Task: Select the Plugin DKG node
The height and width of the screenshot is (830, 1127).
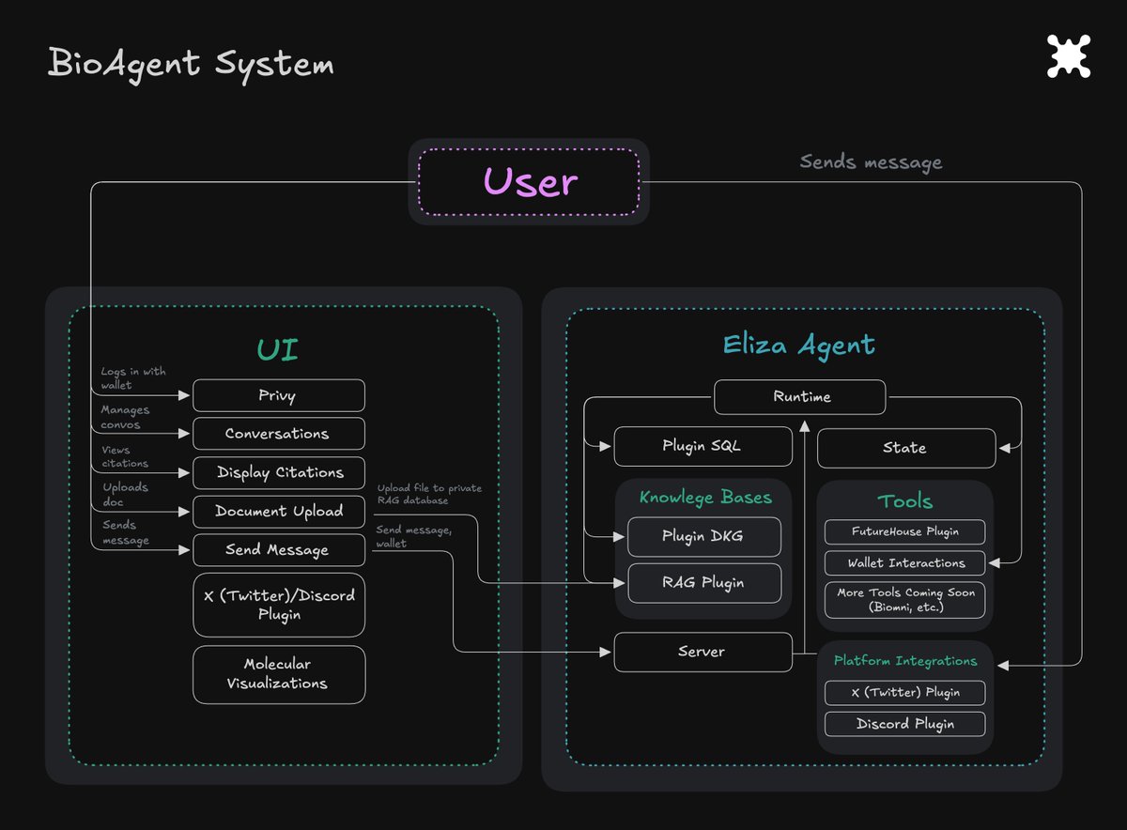Action: (703, 536)
